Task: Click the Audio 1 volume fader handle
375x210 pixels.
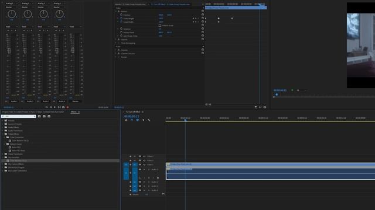Action: click(x=9, y=51)
